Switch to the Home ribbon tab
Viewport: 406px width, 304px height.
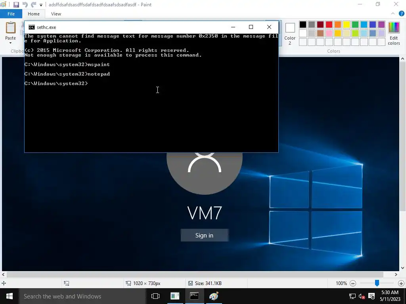[34, 14]
